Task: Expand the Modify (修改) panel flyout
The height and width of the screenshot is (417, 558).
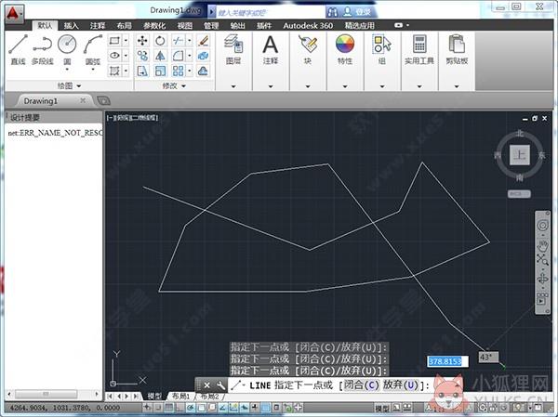Action: tap(174, 85)
